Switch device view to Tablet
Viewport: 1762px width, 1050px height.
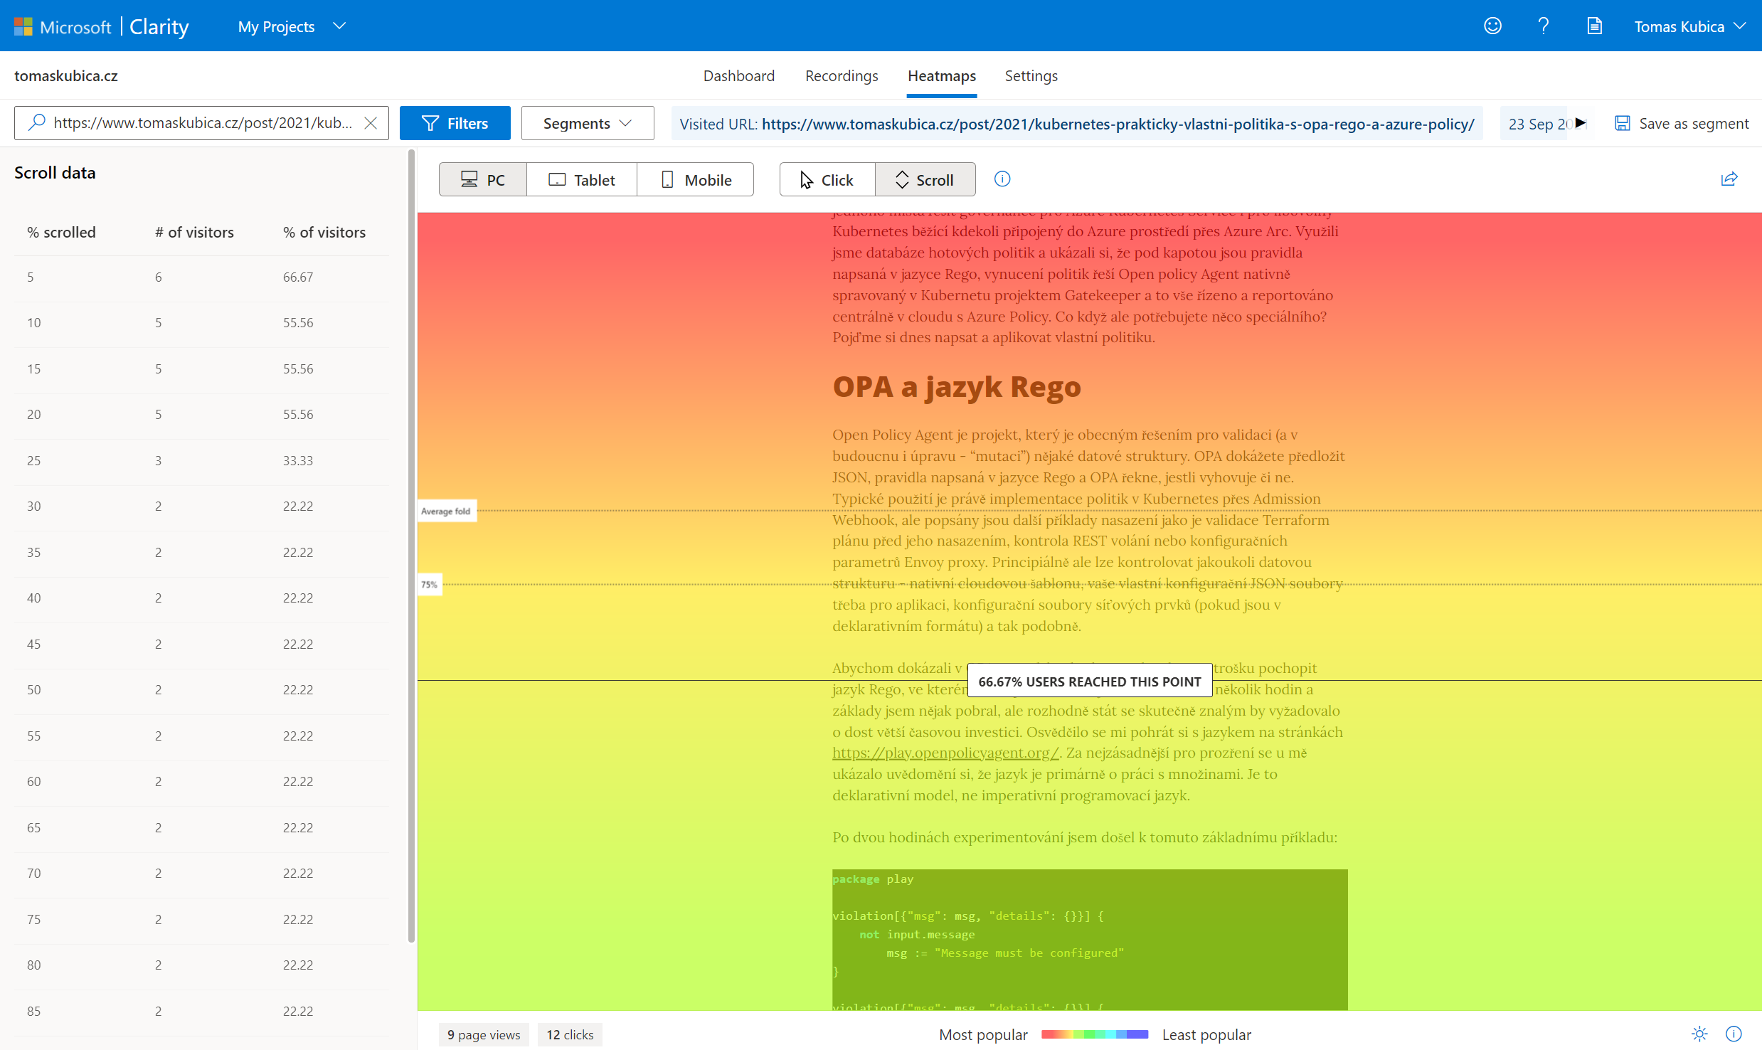581,180
